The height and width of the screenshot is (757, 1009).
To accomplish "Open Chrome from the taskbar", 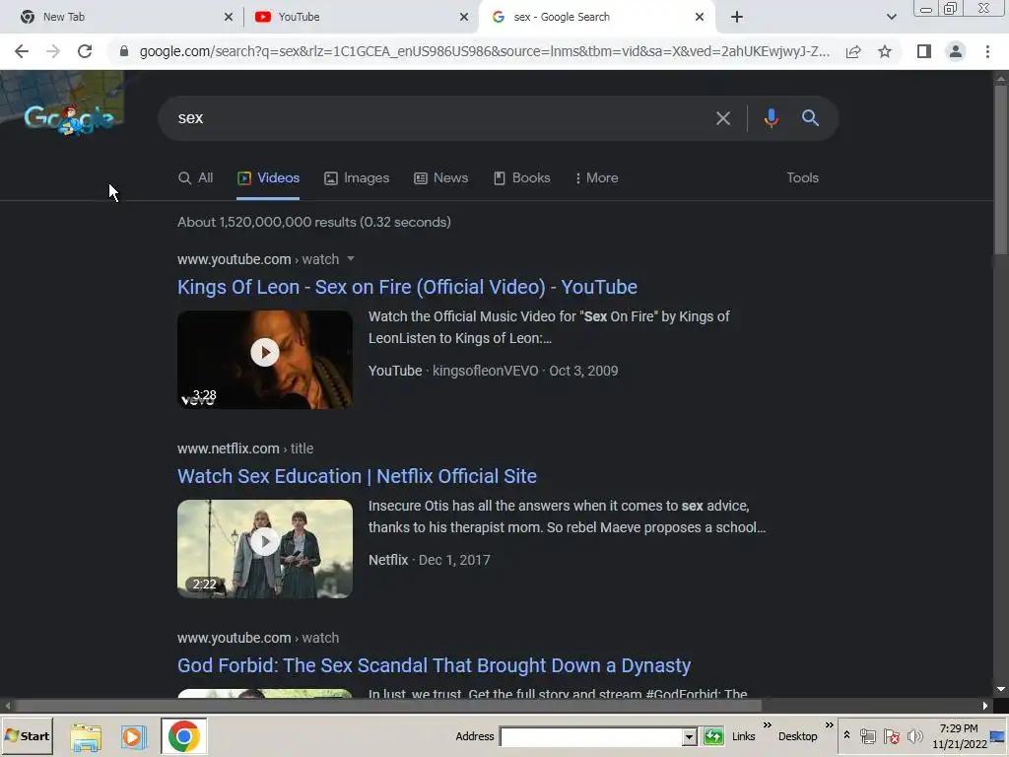I will pyautogui.click(x=184, y=736).
